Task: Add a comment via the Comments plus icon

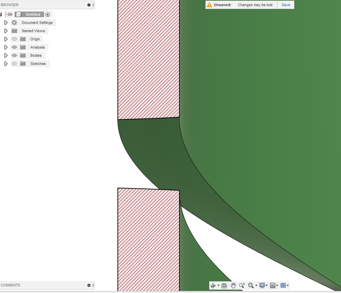Action: (88, 285)
